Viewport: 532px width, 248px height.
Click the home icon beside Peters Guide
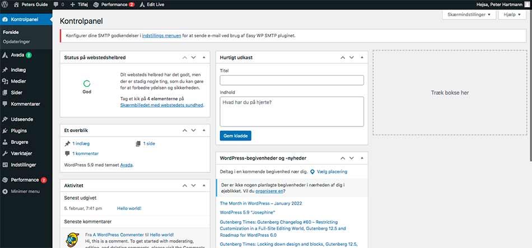[x=16, y=4]
